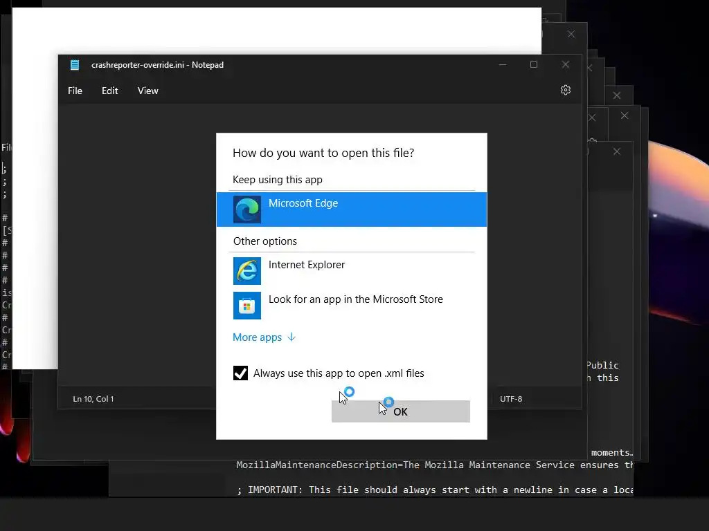Uncheck Always use this app for .xml files

[240, 373]
